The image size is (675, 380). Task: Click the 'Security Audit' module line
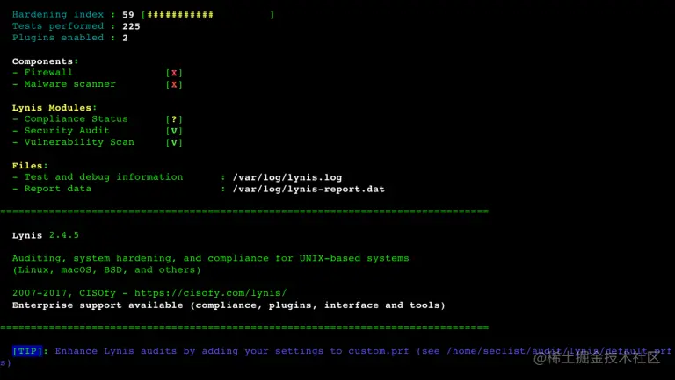click(x=67, y=131)
